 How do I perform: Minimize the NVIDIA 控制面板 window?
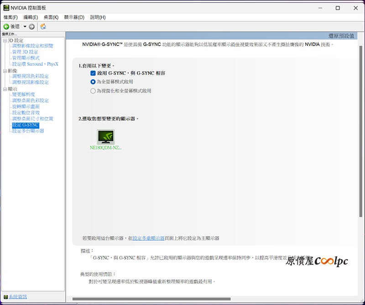pyautogui.click(x=320, y=8)
